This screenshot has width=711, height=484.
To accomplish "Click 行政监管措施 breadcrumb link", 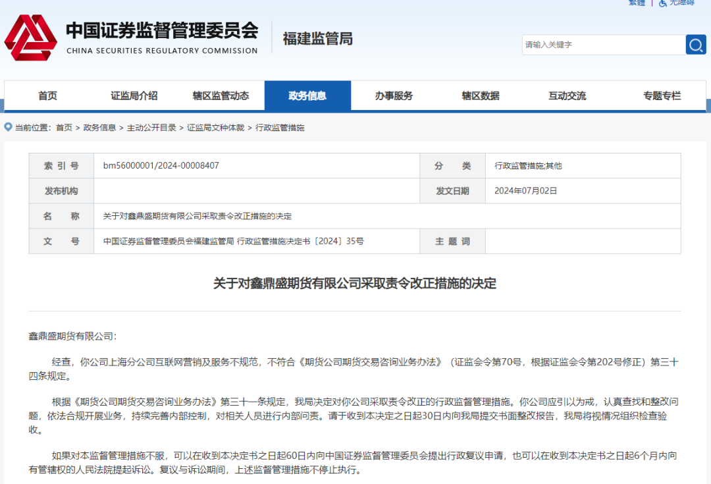I will click(280, 128).
